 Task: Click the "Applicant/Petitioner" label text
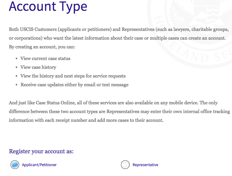(x=39, y=165)
